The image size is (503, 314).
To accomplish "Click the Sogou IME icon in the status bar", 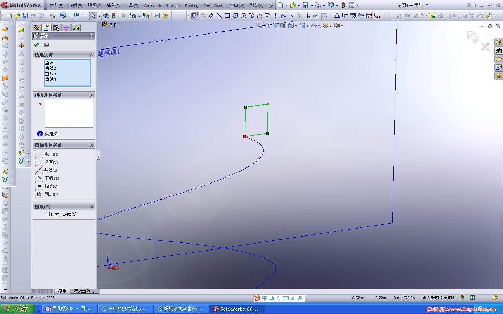I will (x=257, y=298).
